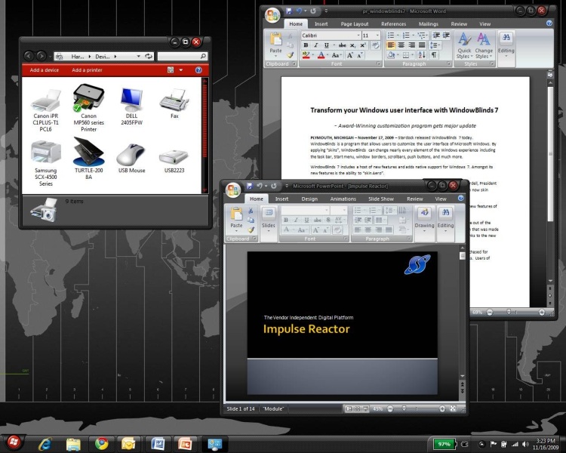Click the refresh icon in the Devices address bar
The width and height of the screenshot is (566, 453).
click(149, 56)
